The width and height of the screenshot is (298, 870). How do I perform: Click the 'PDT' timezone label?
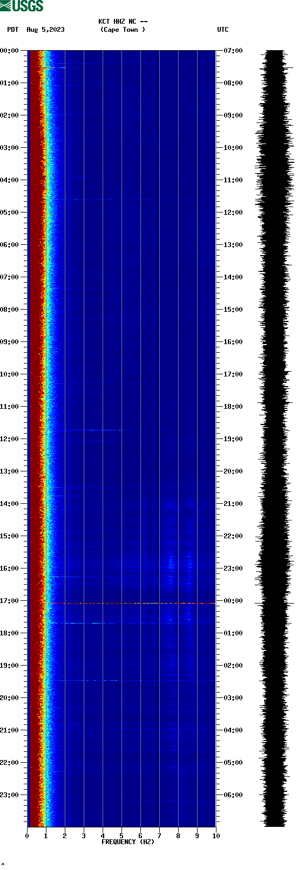(13, 30)
